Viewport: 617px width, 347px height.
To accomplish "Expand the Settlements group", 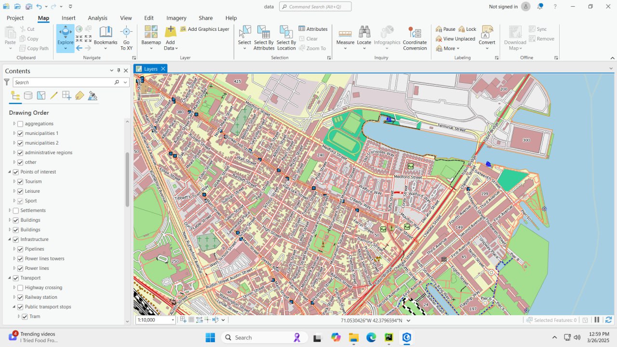I will click(x=9, y=210).
